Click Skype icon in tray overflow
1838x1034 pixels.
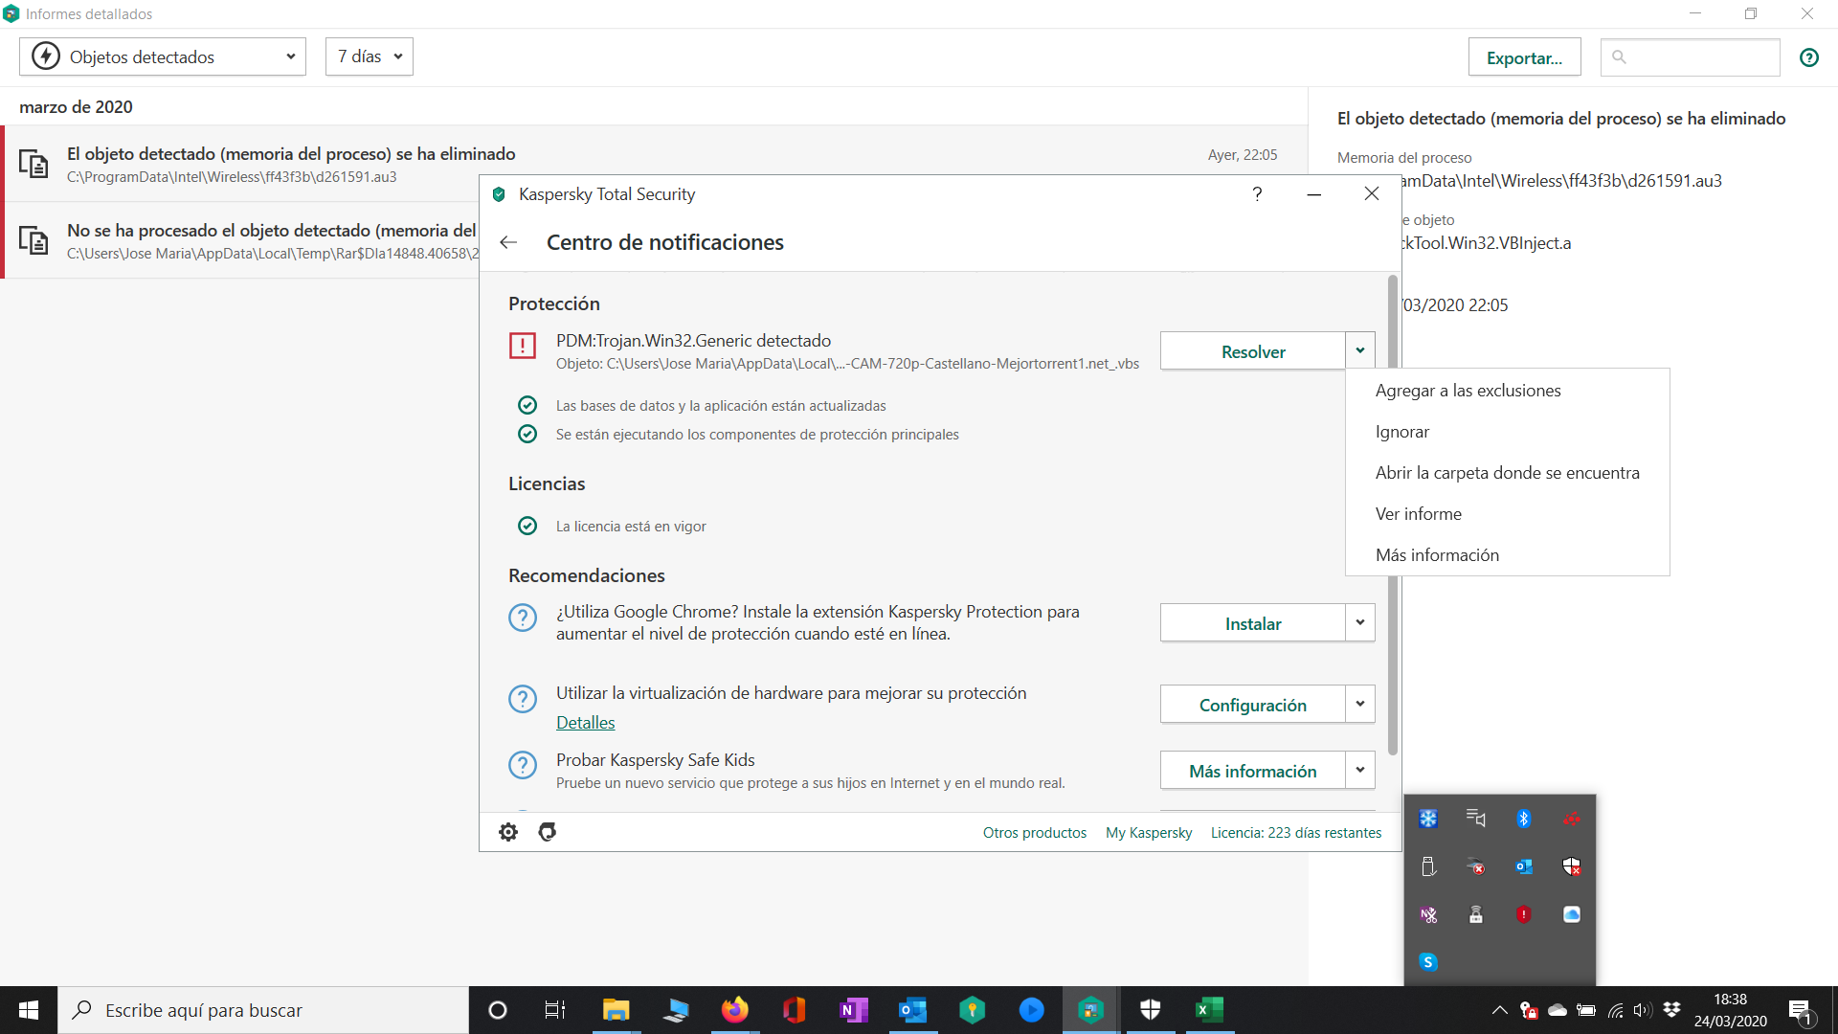[1428, 962]
